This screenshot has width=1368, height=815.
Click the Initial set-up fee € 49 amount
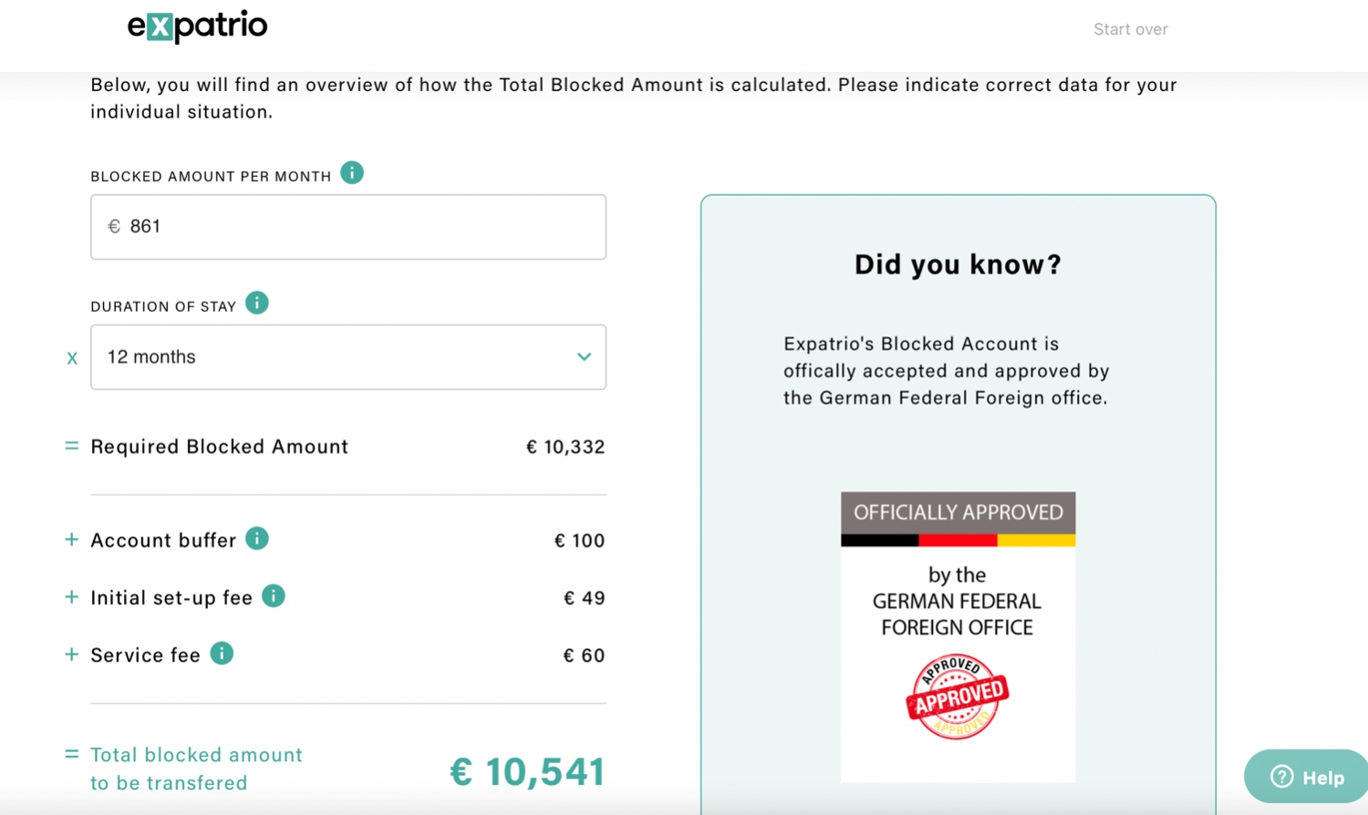click(585, 598)
